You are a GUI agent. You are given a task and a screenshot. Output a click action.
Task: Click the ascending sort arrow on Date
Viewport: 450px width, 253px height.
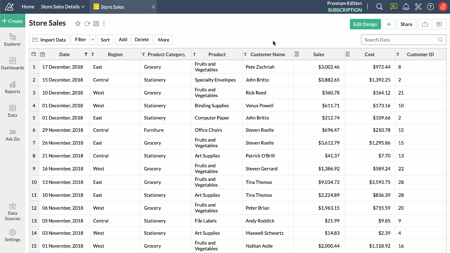click(86, 54)
